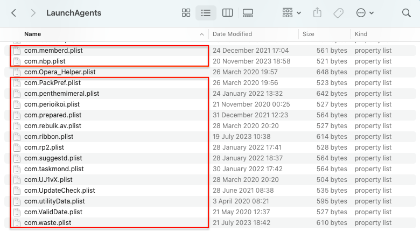Select the list view button
Screen dimensions: 420x232
point(206,13)
